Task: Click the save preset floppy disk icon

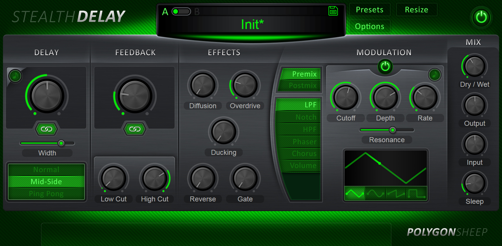Action: point(333,11)
